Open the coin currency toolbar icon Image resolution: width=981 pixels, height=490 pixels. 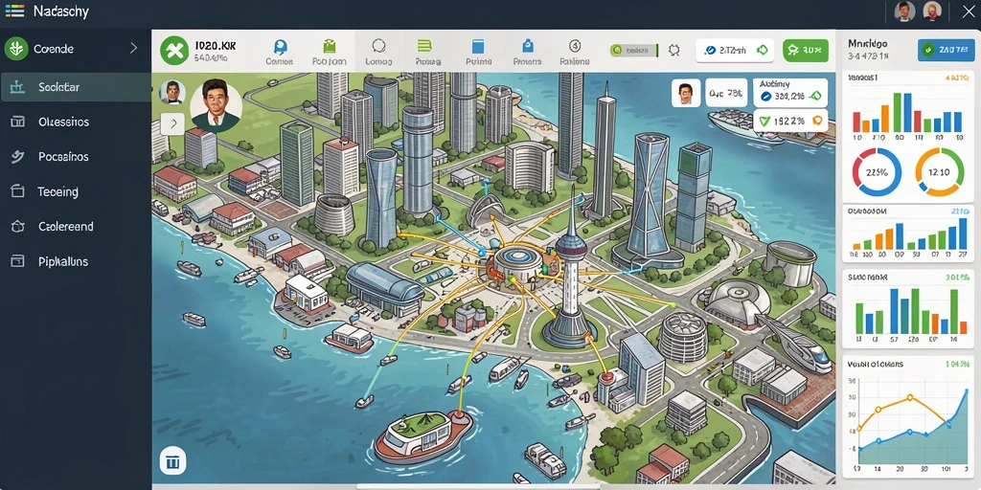(575, 46)
